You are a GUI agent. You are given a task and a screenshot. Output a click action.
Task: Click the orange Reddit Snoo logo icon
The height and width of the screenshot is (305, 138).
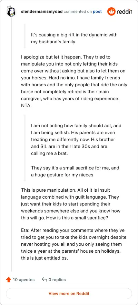tap(111, 11)
